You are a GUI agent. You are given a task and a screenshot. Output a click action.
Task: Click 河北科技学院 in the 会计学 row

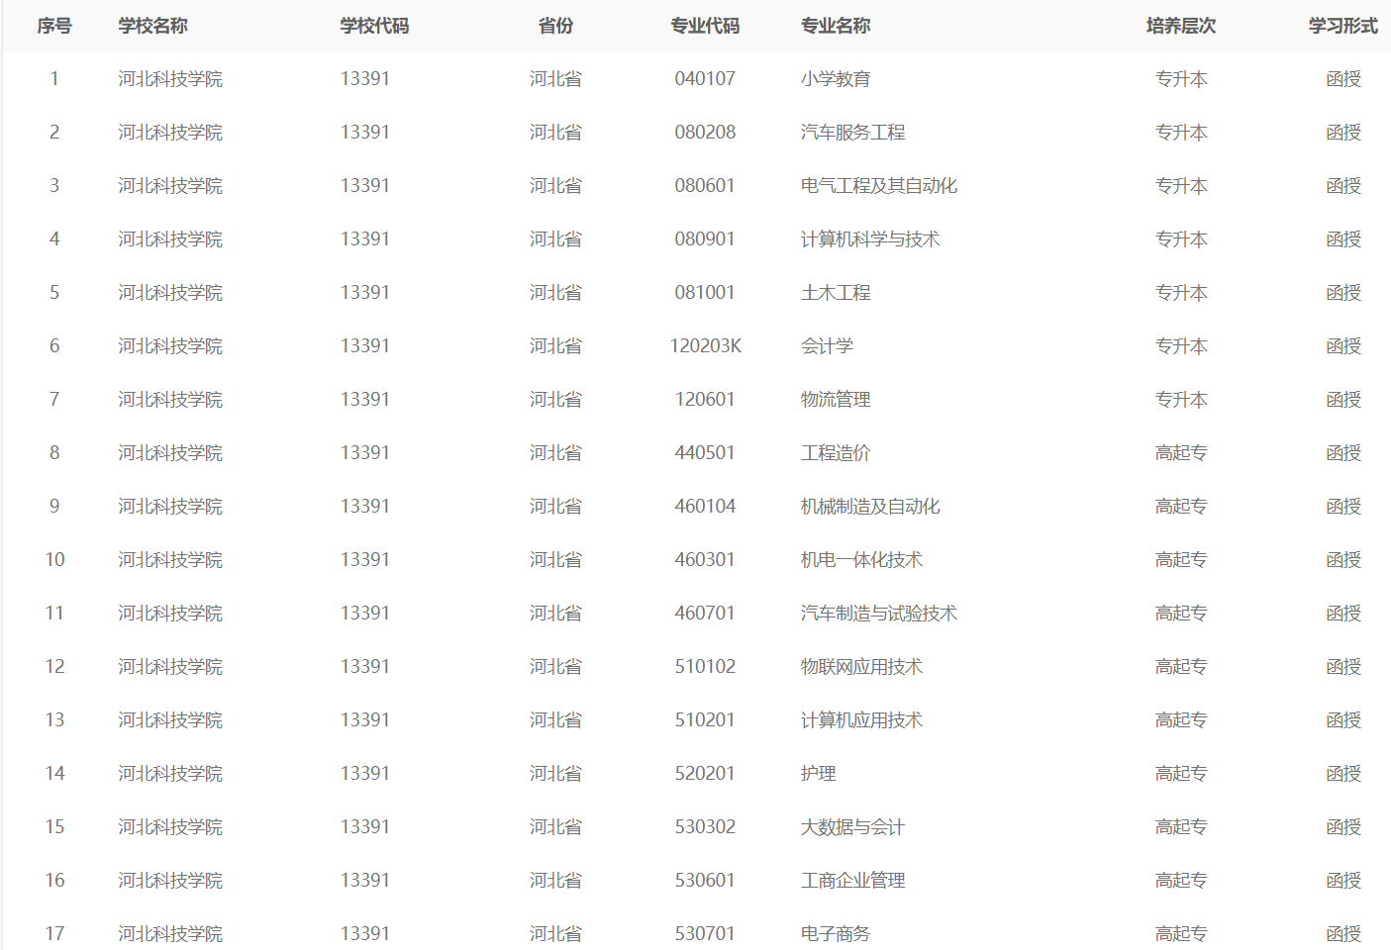coord(170,346)
